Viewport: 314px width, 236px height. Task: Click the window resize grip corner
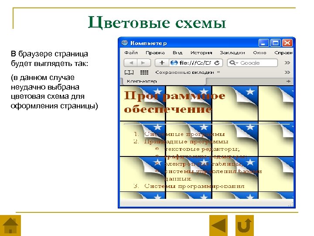coord(290,205)
